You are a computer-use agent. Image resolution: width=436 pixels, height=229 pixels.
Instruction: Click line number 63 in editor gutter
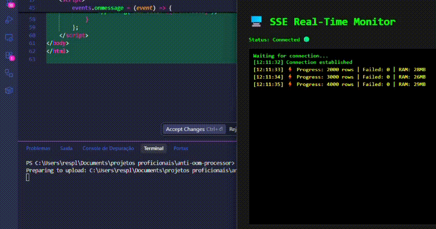pos(32,60)
